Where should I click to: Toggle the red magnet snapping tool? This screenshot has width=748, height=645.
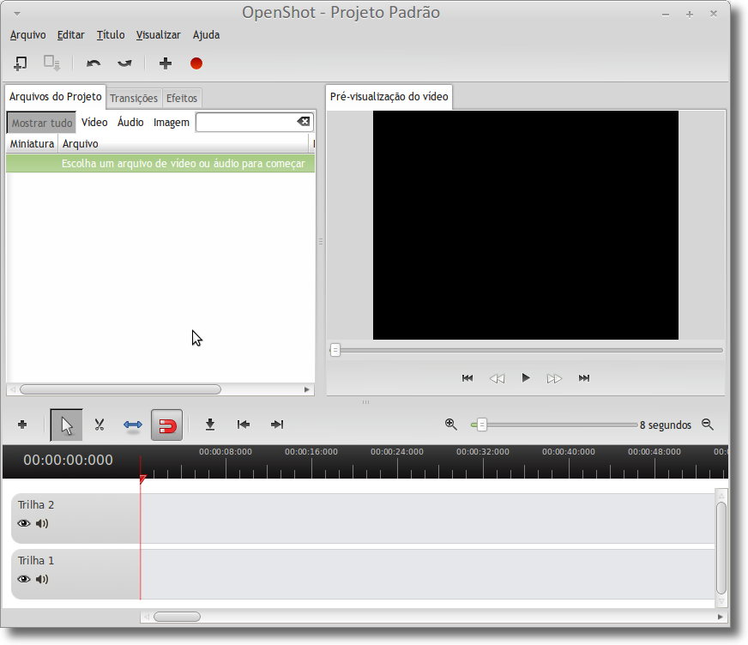click(x=166, y=425)
